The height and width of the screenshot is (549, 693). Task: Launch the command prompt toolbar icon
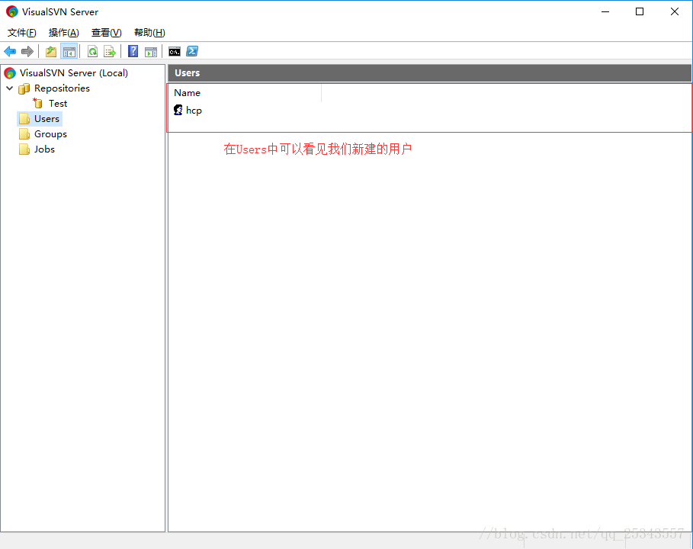[175, 52]
